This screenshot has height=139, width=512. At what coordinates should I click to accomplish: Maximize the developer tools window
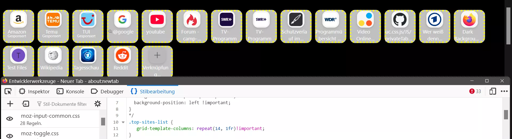click(x=487, y=81)
